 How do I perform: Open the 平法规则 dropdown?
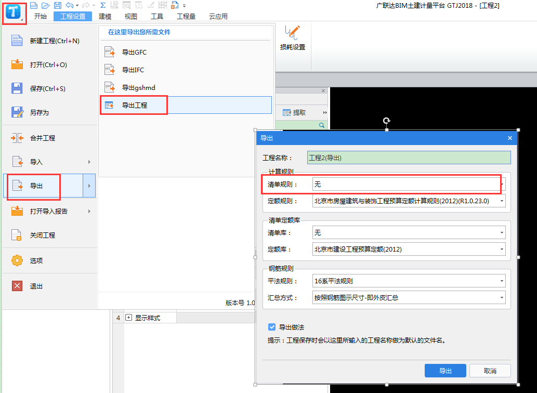(x=409, y=281)
